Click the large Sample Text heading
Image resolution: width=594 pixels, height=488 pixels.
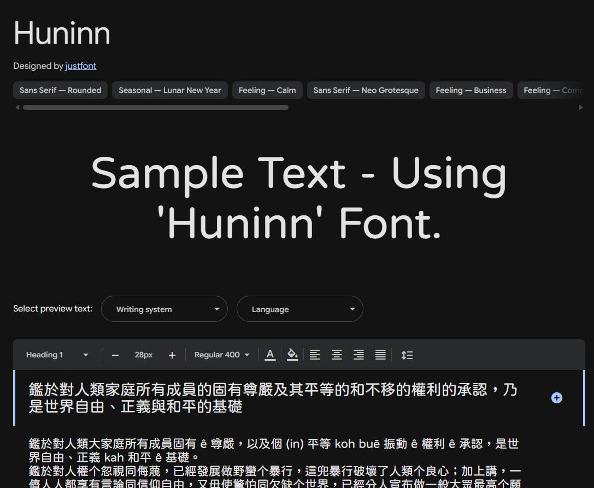pyautogui.click(x=299, y=197)
